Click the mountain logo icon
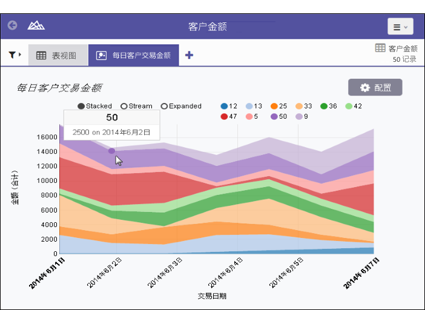 tap(36, 26)
